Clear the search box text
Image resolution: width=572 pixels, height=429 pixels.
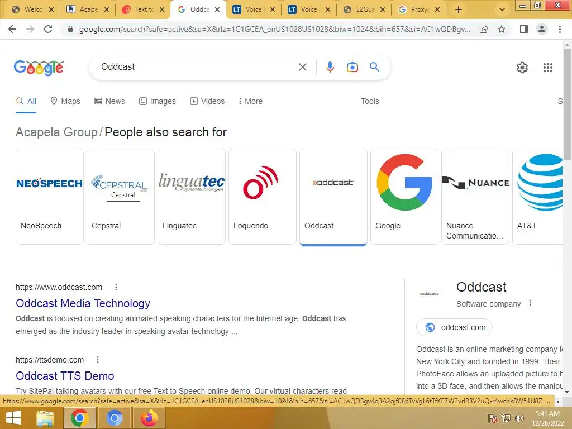coord(302,67)
